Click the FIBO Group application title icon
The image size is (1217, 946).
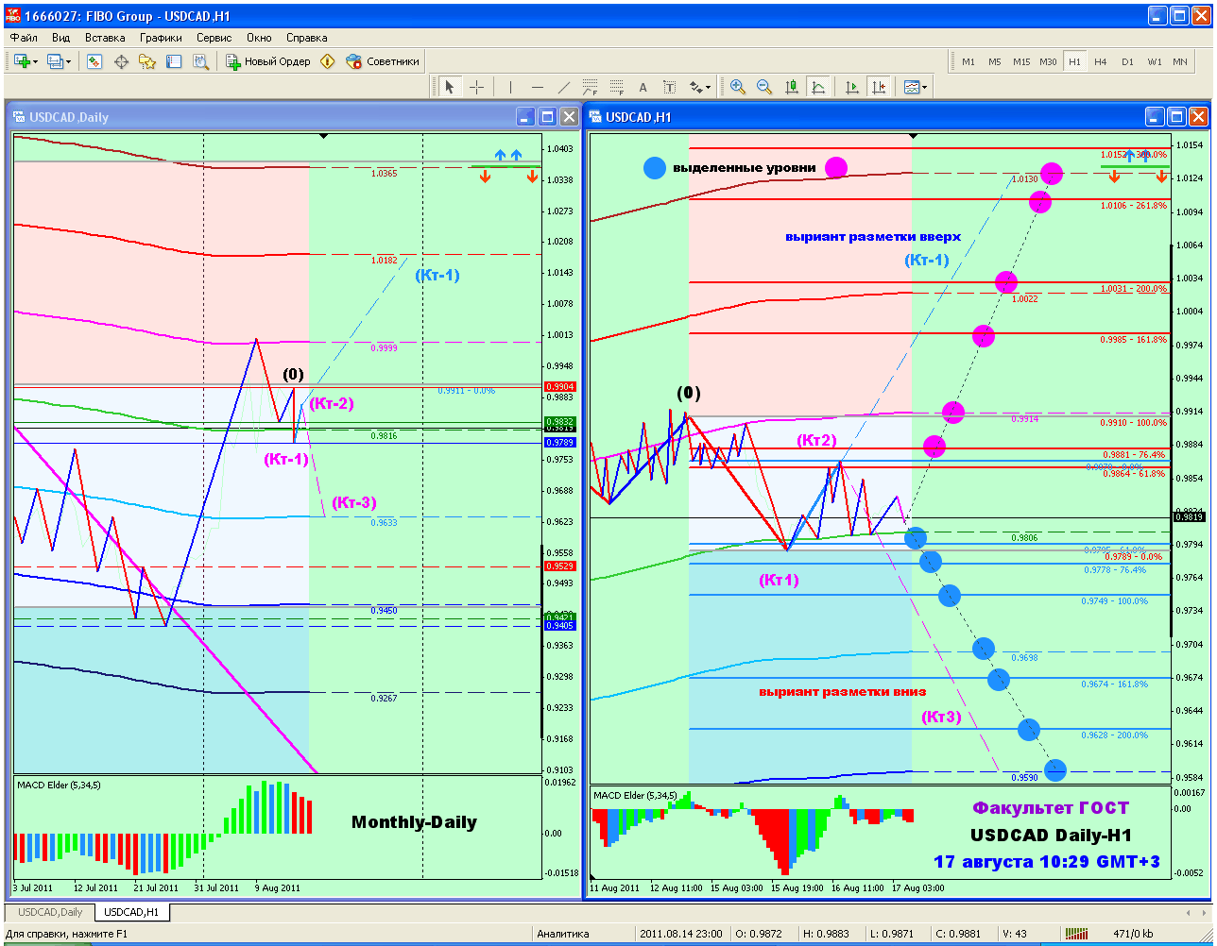point(13,16)
